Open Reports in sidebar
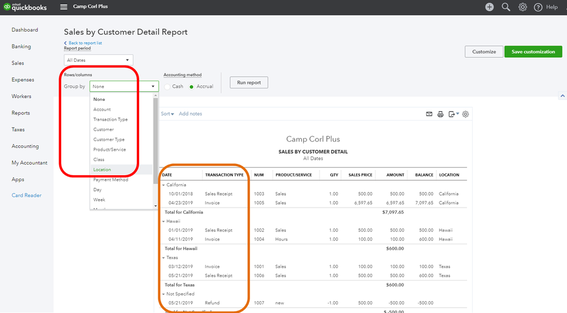Image resolution: width=567 pixels, height=313 pixels. pyautogui.click(x=20, y=113)
